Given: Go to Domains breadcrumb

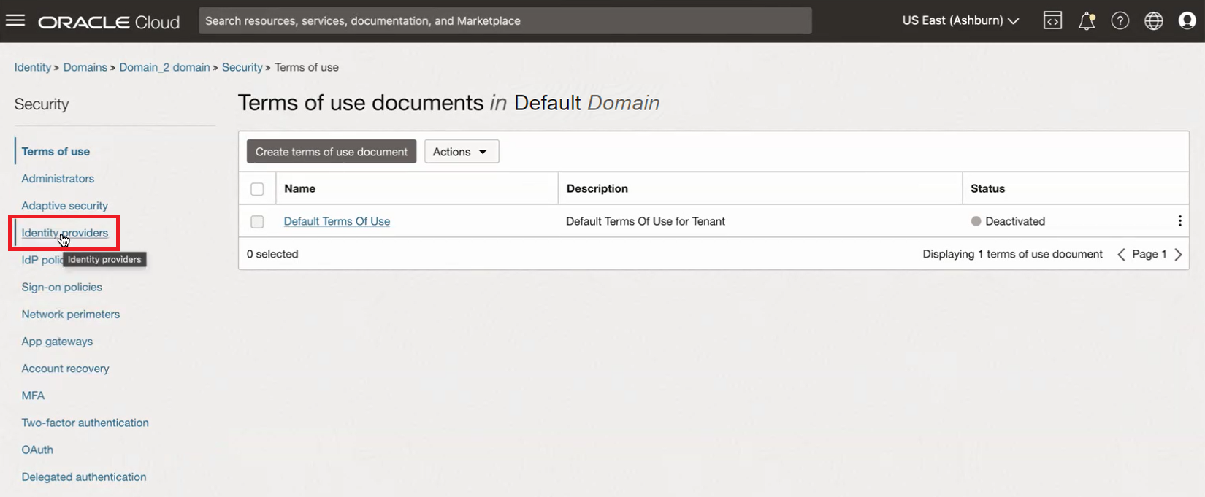Looking at the screenshot, I should [x=85, y=67].
